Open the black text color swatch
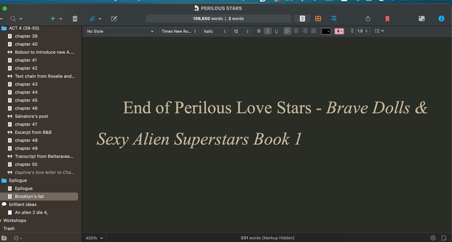Image resolution: width=452 pixels, height=242 pixels. pyautogui.click(x=326, y=31)
